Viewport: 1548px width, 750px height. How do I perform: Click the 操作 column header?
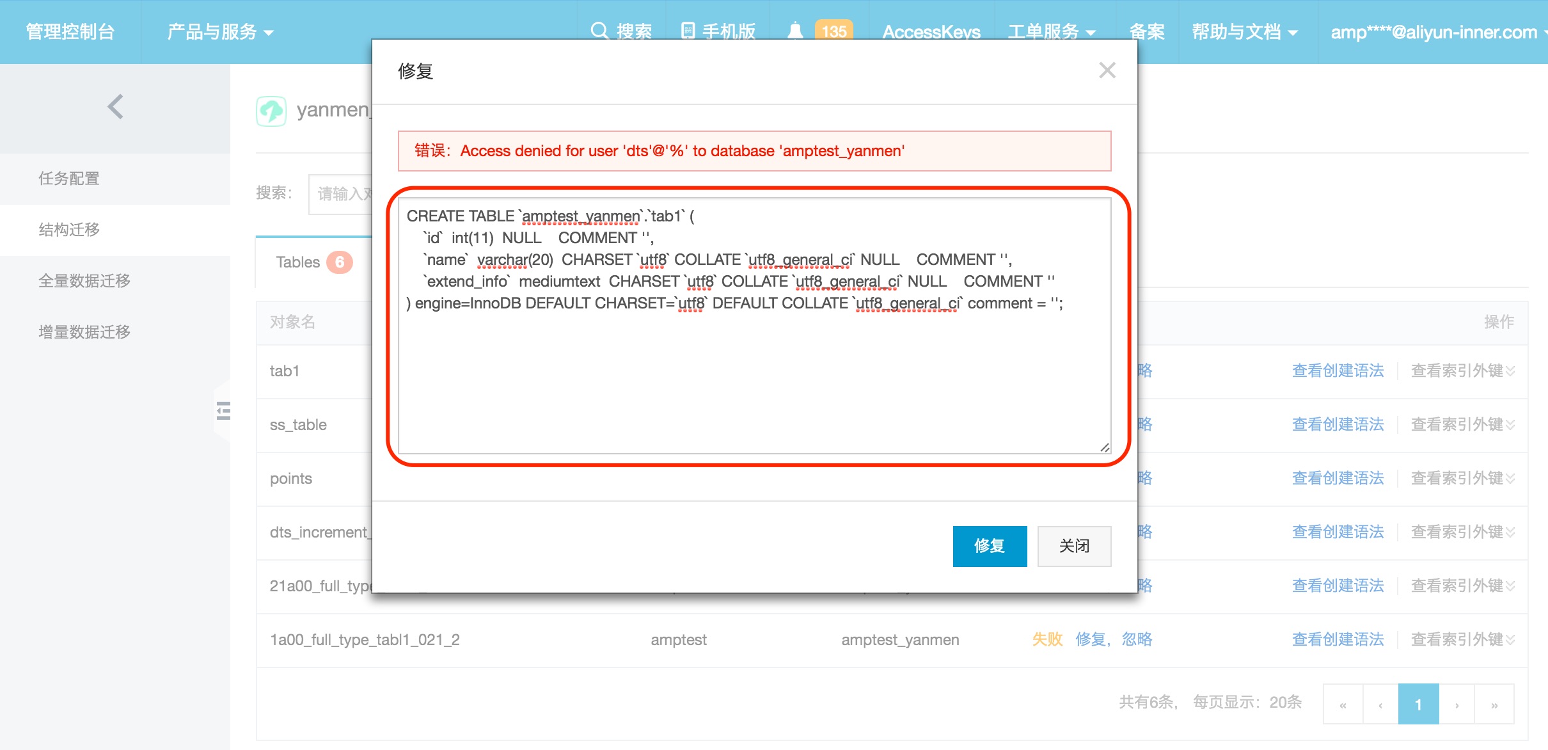[1499, 322]
